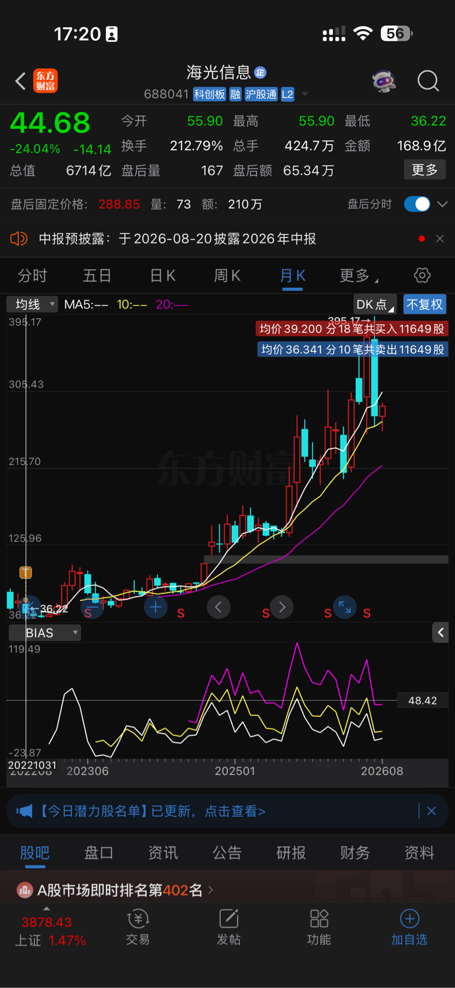Tap the speaker announcement icon
Screen dimensions: 455x988
19,239
